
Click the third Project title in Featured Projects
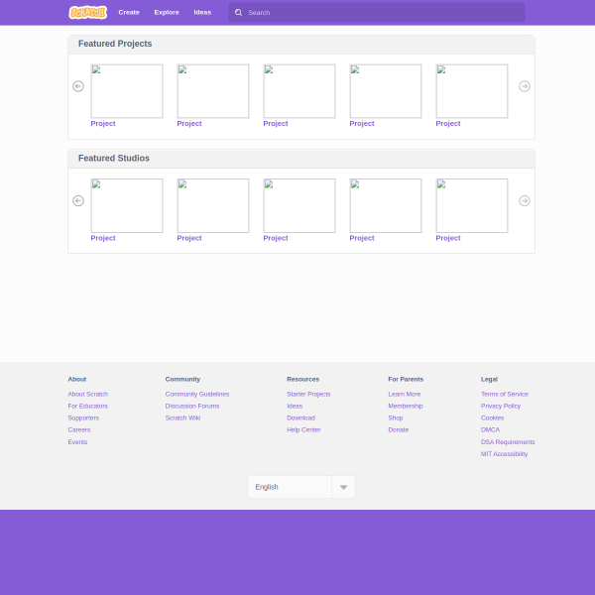point(276,124)
